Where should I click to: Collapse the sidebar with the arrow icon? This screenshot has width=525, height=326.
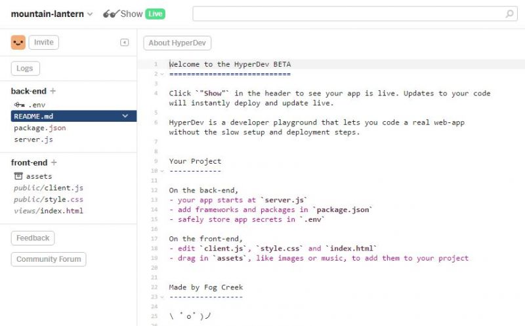pos(125,43)
